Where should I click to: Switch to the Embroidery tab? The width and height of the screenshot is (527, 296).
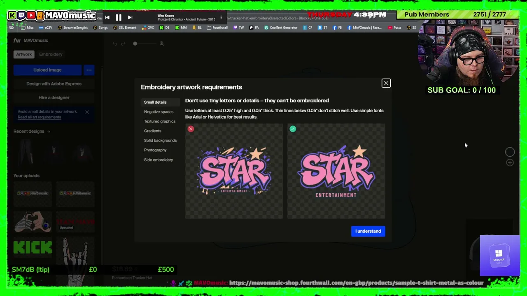pyautogui.click(x=51, y=54)
